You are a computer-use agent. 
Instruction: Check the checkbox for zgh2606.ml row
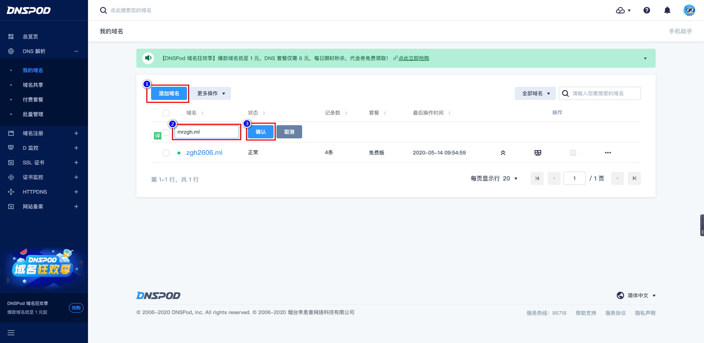tap(166, 153)
